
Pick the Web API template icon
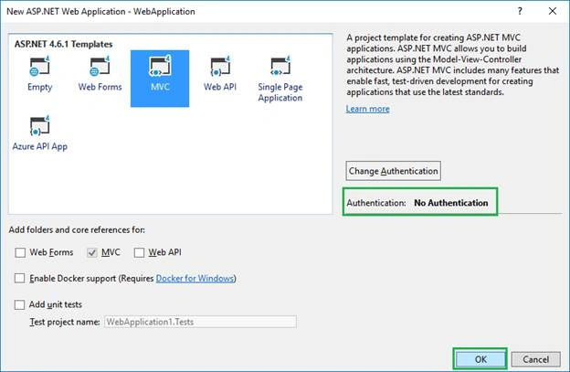tap(220, 67)
